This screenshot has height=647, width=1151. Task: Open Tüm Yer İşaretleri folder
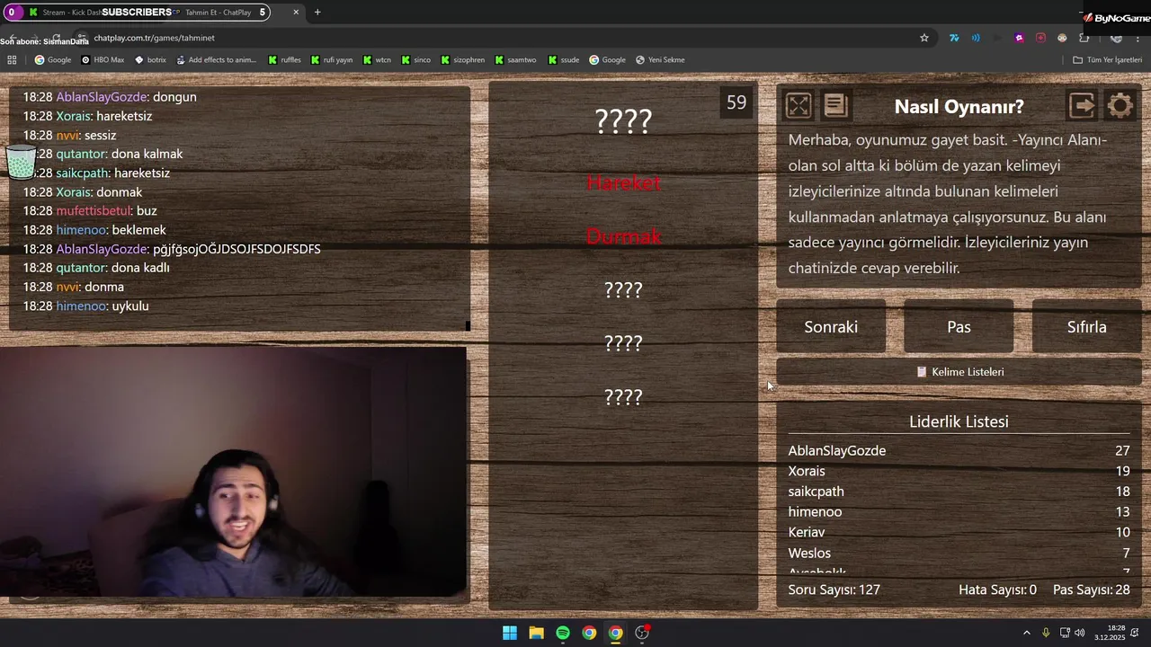[1107, 60]
